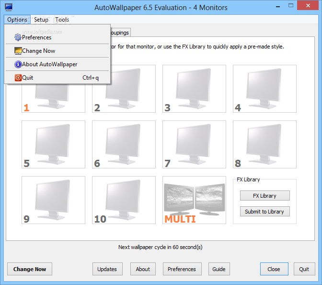
Task: Click the FX Library button
Action: tap(265, 196)
